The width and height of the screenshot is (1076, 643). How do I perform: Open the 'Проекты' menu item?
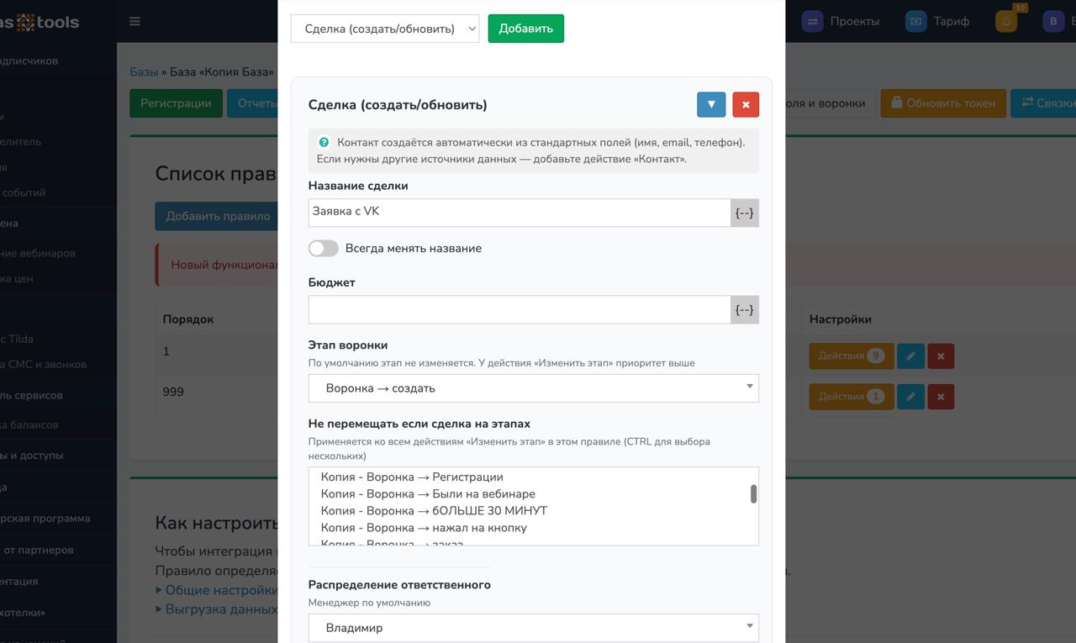(x=841, y=22)
